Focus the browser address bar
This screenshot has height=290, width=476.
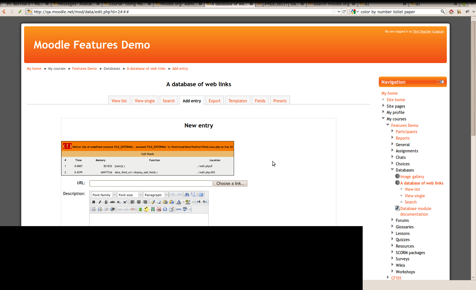point(181,12)
